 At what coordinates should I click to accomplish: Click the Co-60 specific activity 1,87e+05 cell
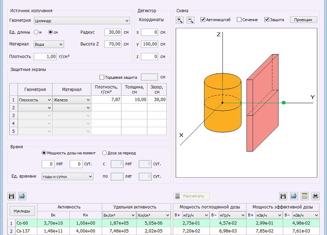coord(119,223)
